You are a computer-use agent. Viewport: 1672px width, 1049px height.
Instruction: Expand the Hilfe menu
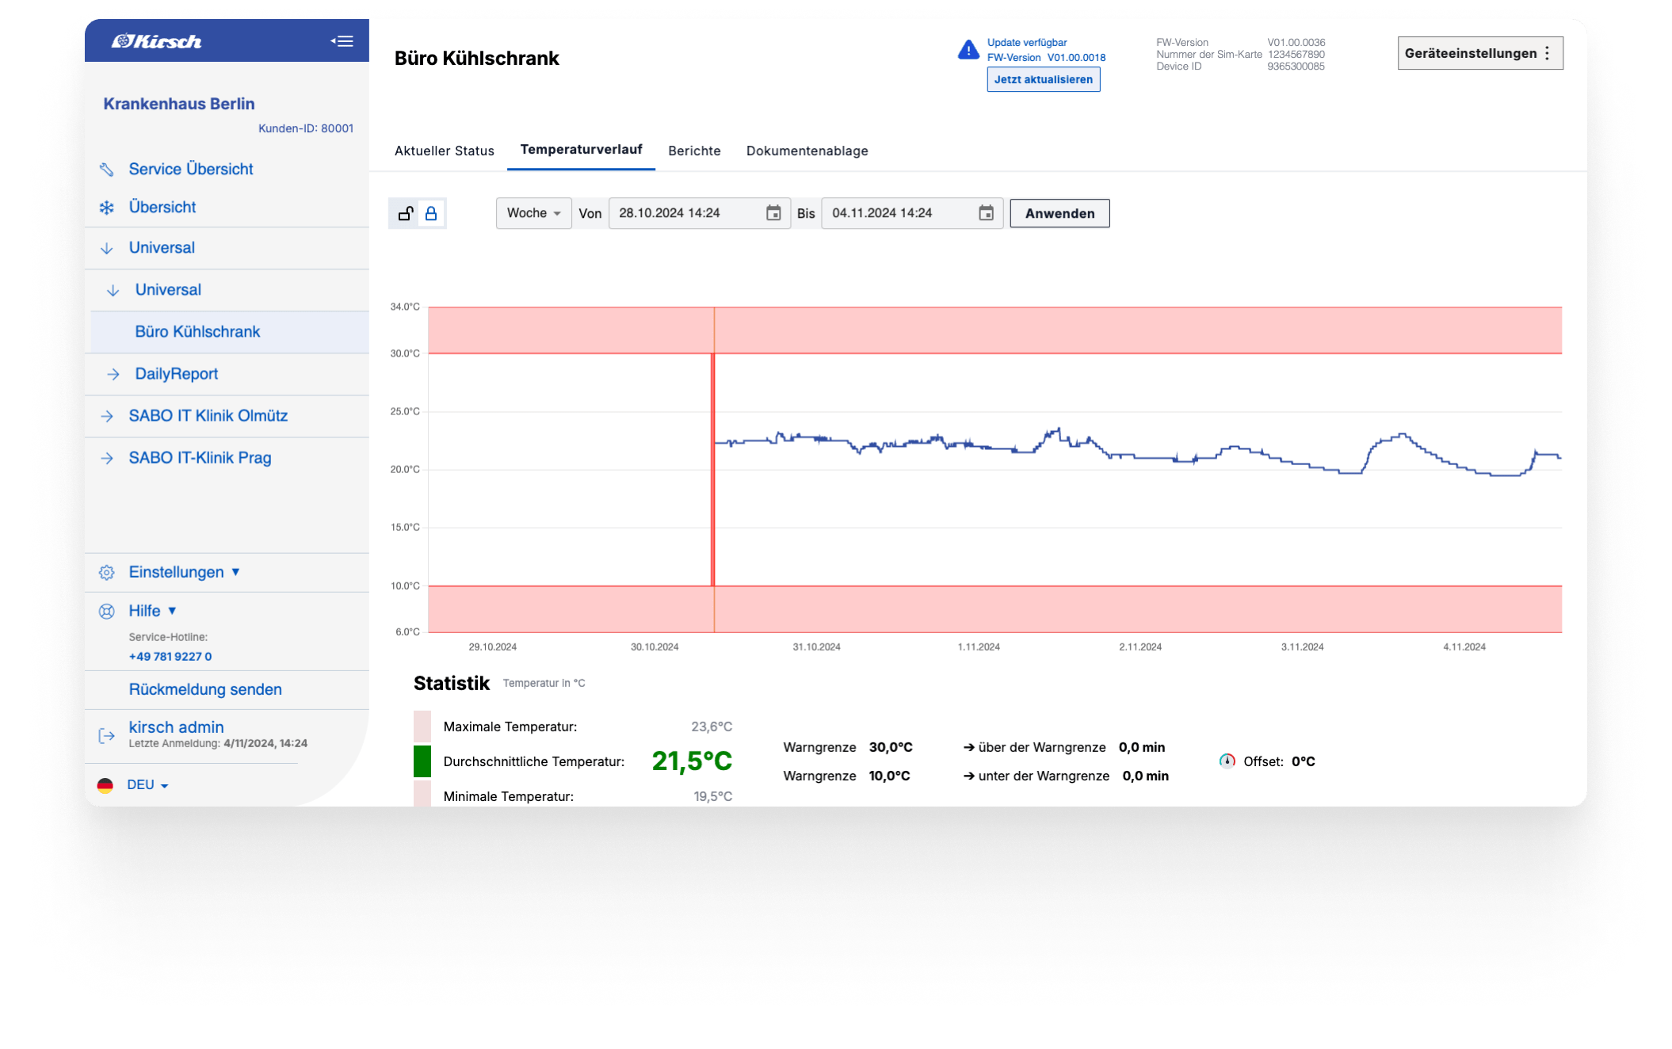tap(152, 611)
